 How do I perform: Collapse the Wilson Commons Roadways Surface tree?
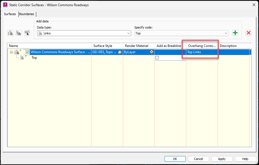coord(11,52)
